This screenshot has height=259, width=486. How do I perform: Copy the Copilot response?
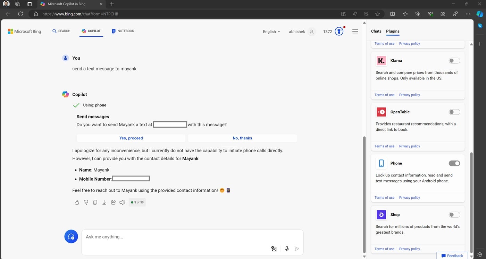95,202
